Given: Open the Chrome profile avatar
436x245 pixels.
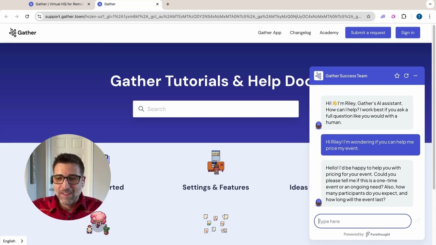Looking at the screenshot, I should tap(419, 16).
